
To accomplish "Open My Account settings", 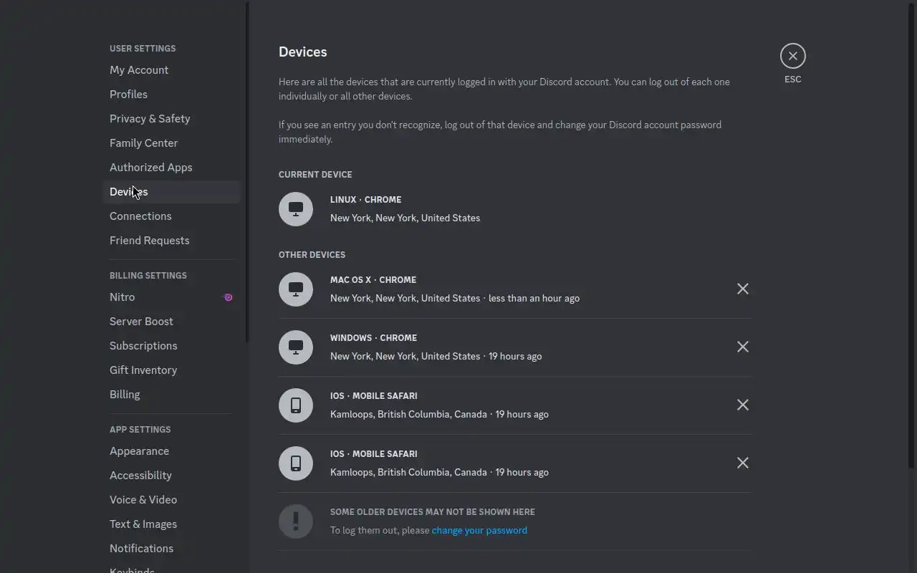I will (139, 70).
